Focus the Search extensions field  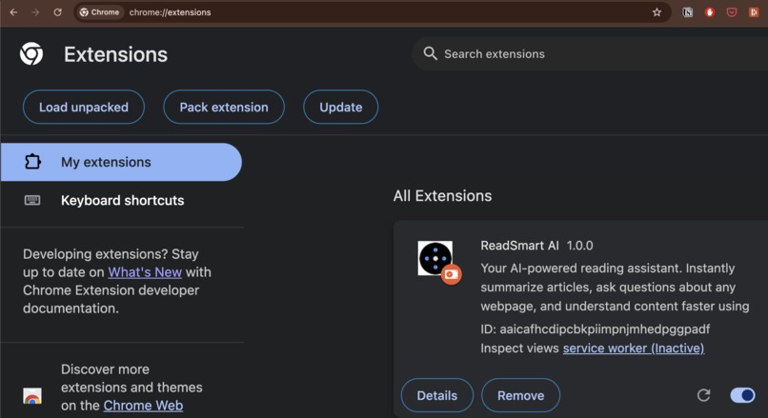tap(590, 54)
